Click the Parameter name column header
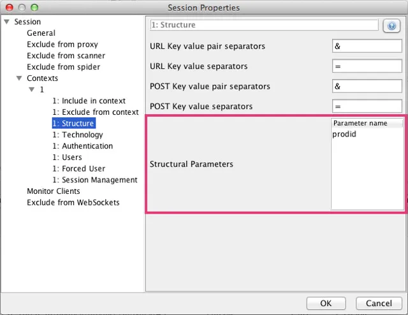Screen dimensions: 408x315 pos(367,123)
